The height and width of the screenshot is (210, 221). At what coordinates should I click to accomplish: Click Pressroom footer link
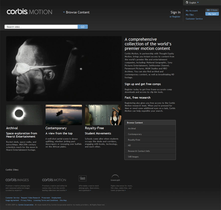[46, 198]
